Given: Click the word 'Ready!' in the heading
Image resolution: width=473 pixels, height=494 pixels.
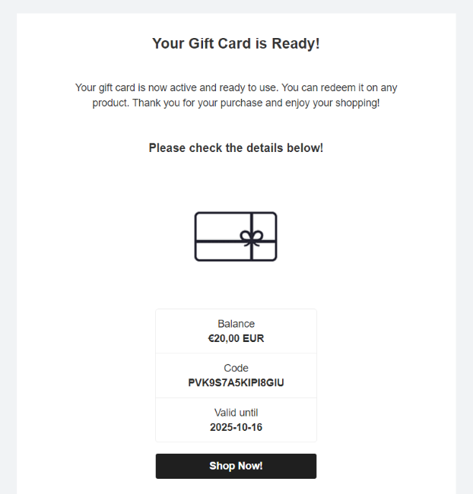Looking at the screenshot, I should tap(295, 43).
